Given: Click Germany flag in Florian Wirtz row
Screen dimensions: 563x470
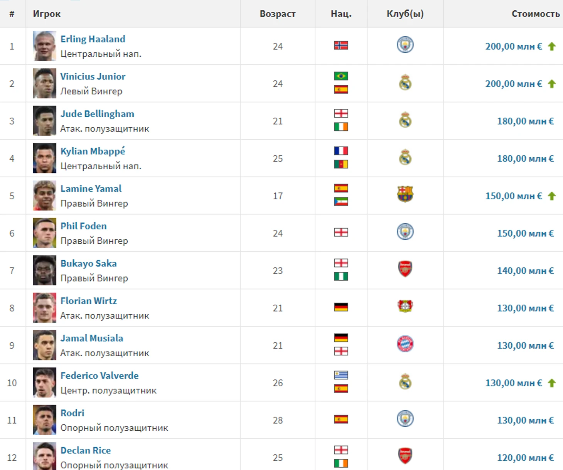Looking at the screenshot, I should 341,307.
